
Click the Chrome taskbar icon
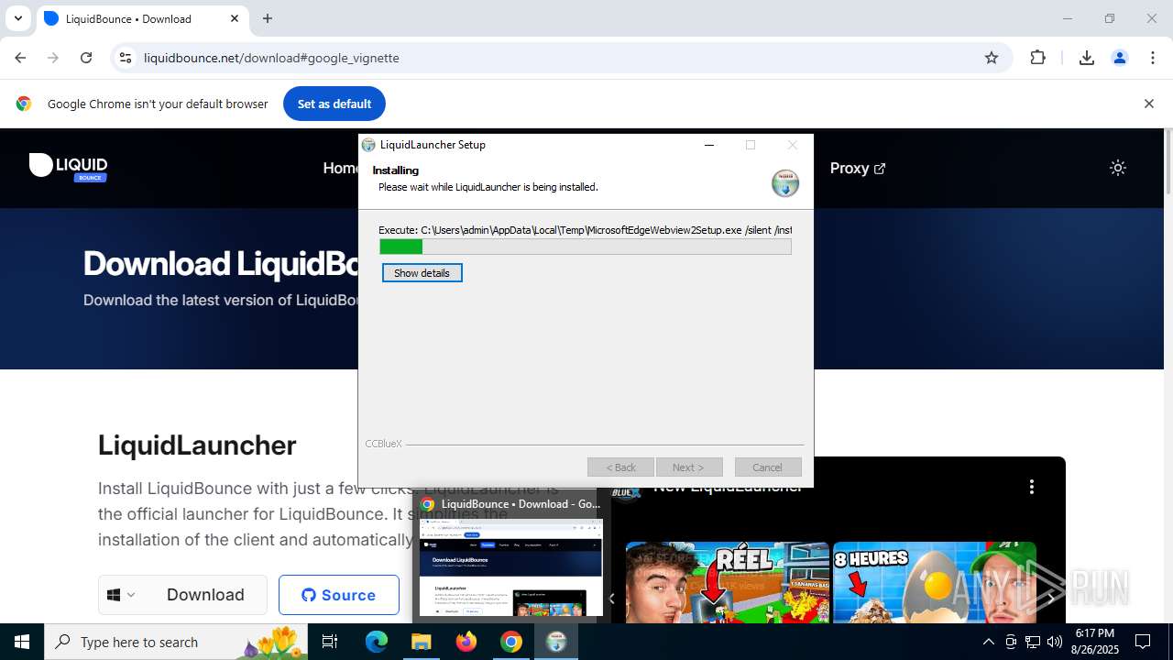[x=511, y=642]
